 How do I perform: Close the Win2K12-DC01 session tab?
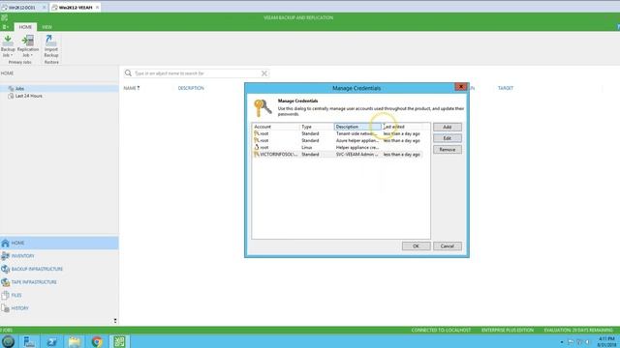click(45, 7)
